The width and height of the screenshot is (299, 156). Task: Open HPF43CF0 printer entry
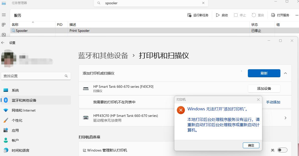coord(185,118)
